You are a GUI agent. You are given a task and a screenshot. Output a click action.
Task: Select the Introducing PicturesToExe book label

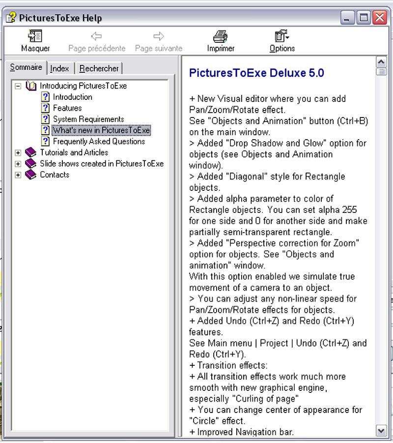click(x=84, y=86)
